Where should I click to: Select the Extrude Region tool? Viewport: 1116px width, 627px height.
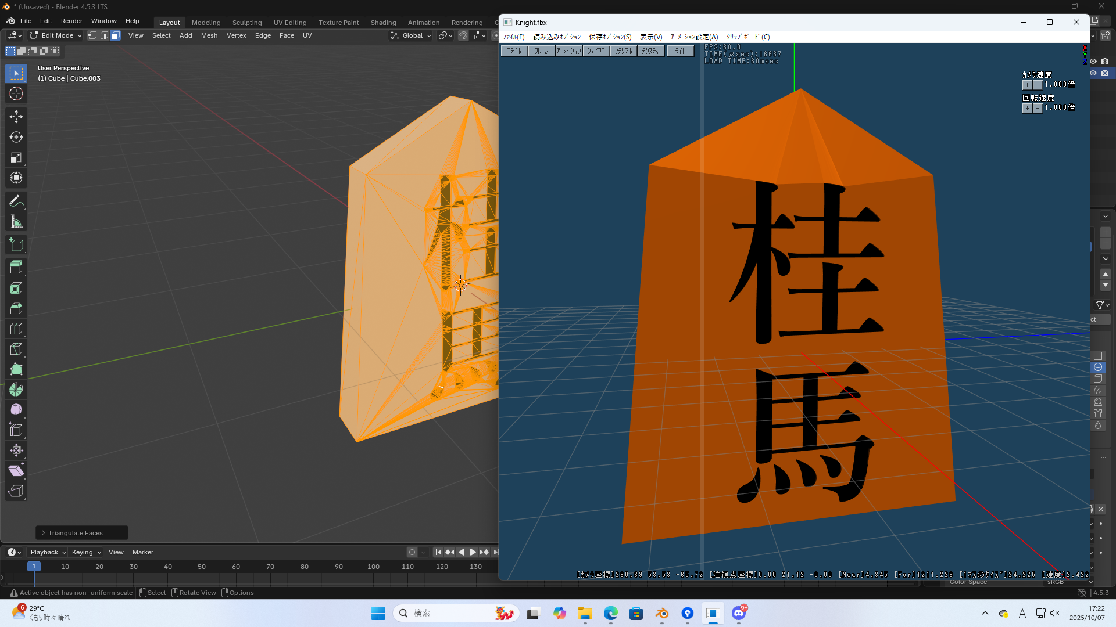pyautogui.click(x=16, y=267)
